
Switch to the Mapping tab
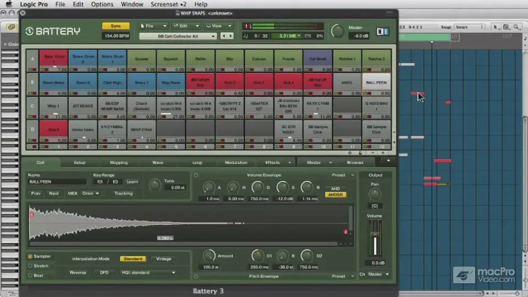point(119,163)
